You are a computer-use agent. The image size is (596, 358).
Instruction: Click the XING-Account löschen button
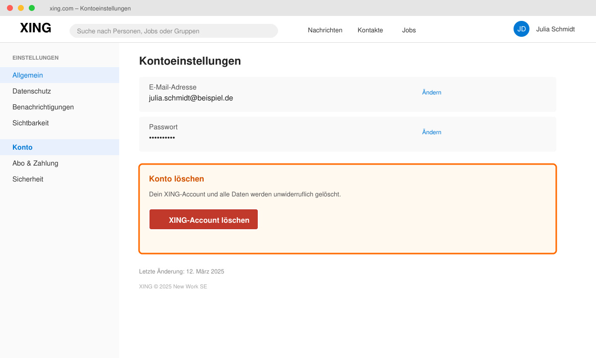pos(204,219)
